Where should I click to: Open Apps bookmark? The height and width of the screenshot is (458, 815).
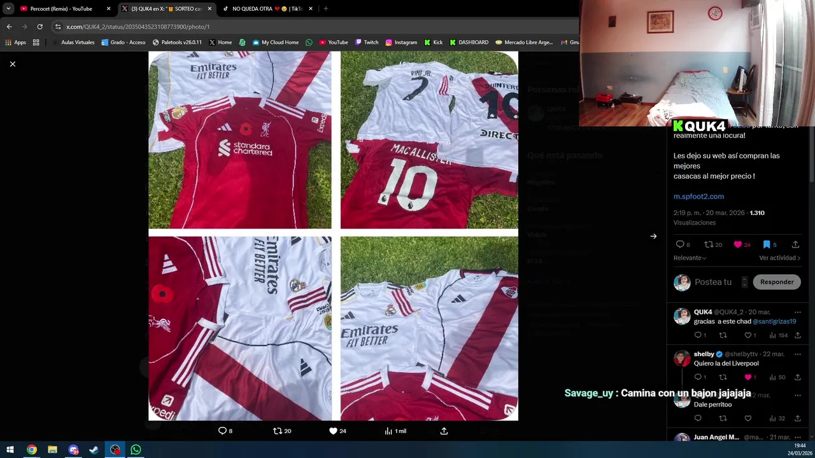point(16,43)
